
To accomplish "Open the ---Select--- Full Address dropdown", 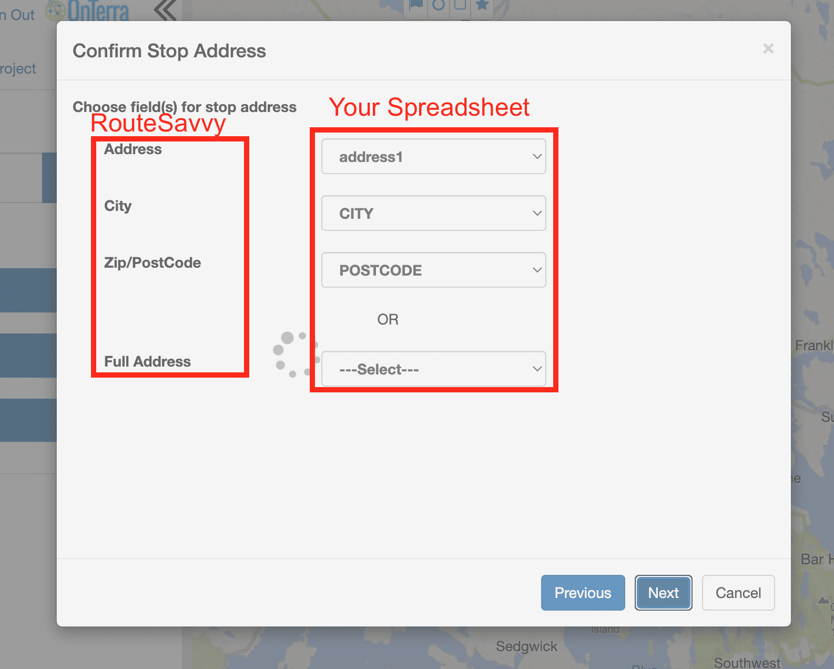I will pos(434,369).
